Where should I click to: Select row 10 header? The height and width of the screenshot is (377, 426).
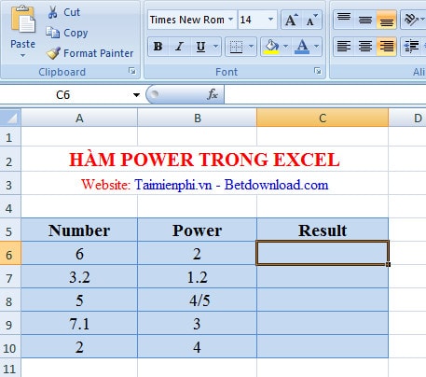click(x=10, y=347)
